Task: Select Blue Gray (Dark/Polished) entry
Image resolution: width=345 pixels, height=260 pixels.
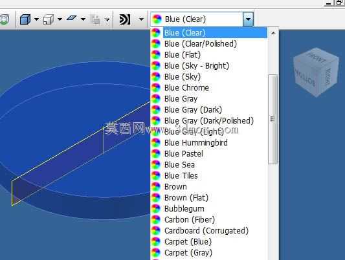Action: click(209, 121)
